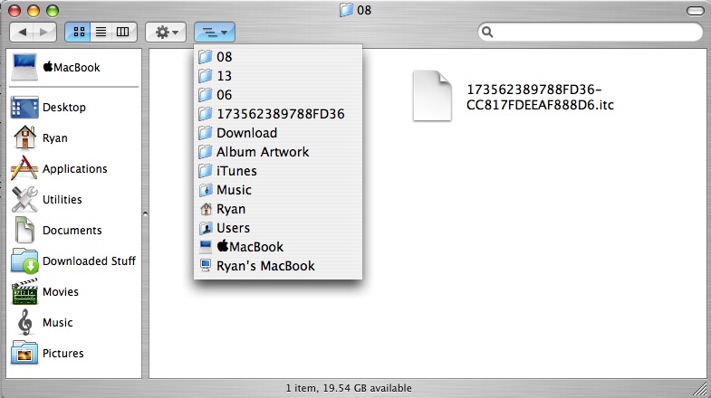Select the .itc file icon
Viewport: 711px width, 398px height.
tap(432, 96)
